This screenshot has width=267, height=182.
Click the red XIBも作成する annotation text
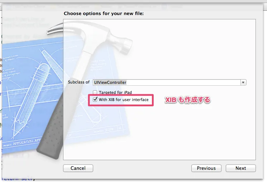point(188,100)
